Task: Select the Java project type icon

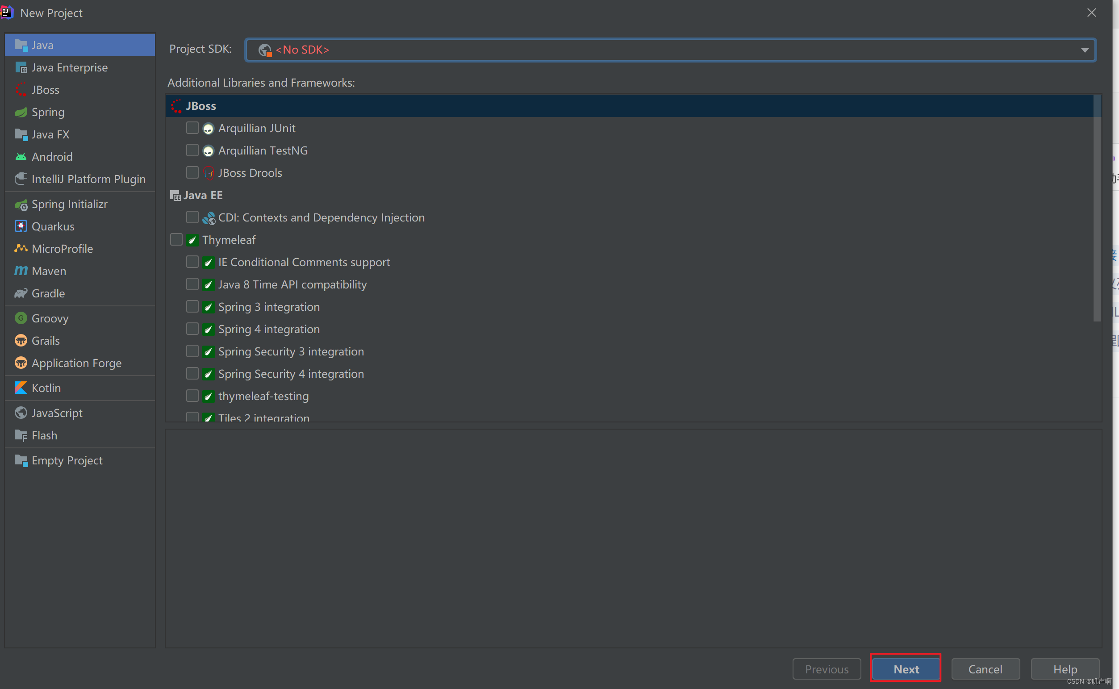Action: pos(21,45)
